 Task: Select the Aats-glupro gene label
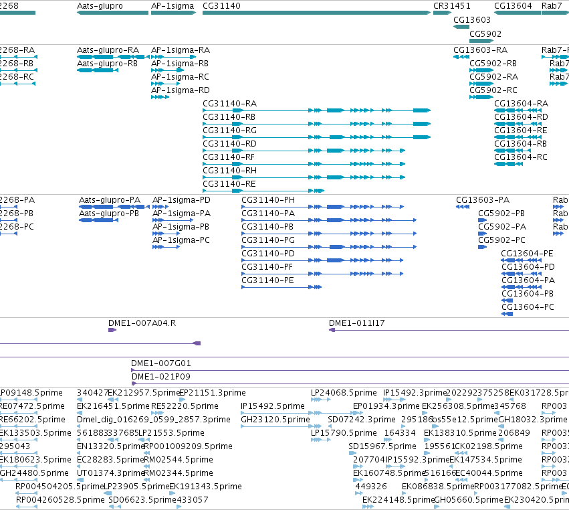coord(100,6)
